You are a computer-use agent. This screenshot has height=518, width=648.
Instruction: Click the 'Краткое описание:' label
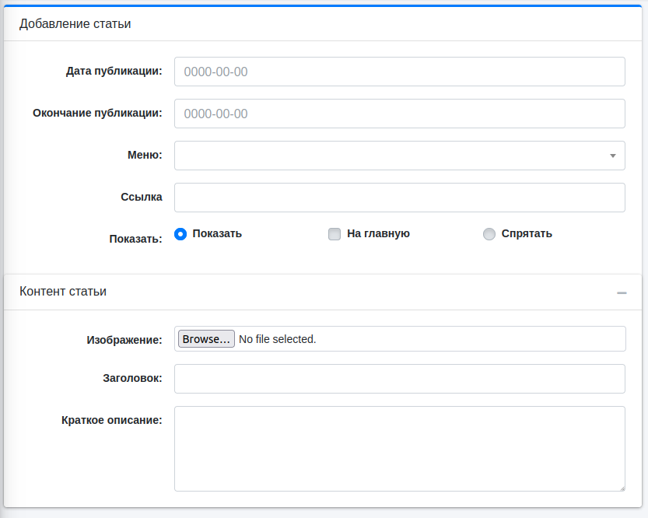pyautogui.click(x=111, y=420)
